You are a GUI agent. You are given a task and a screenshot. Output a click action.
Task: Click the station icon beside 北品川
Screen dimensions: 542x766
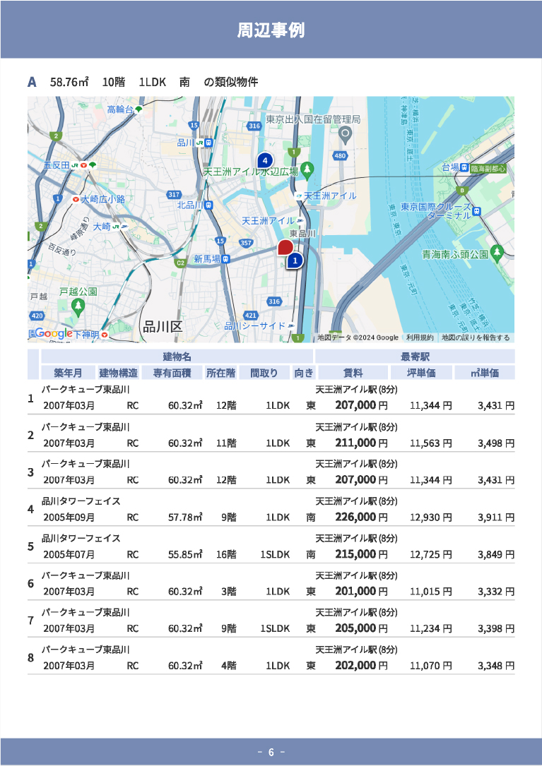208,205
